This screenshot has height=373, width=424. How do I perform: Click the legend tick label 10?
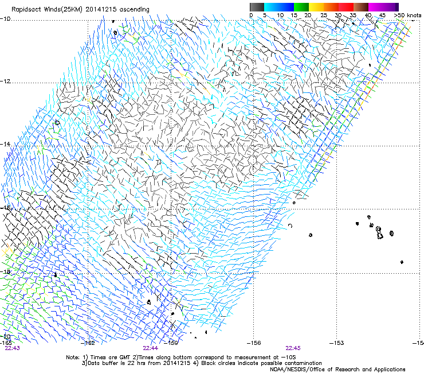click(x=280, y=15)
